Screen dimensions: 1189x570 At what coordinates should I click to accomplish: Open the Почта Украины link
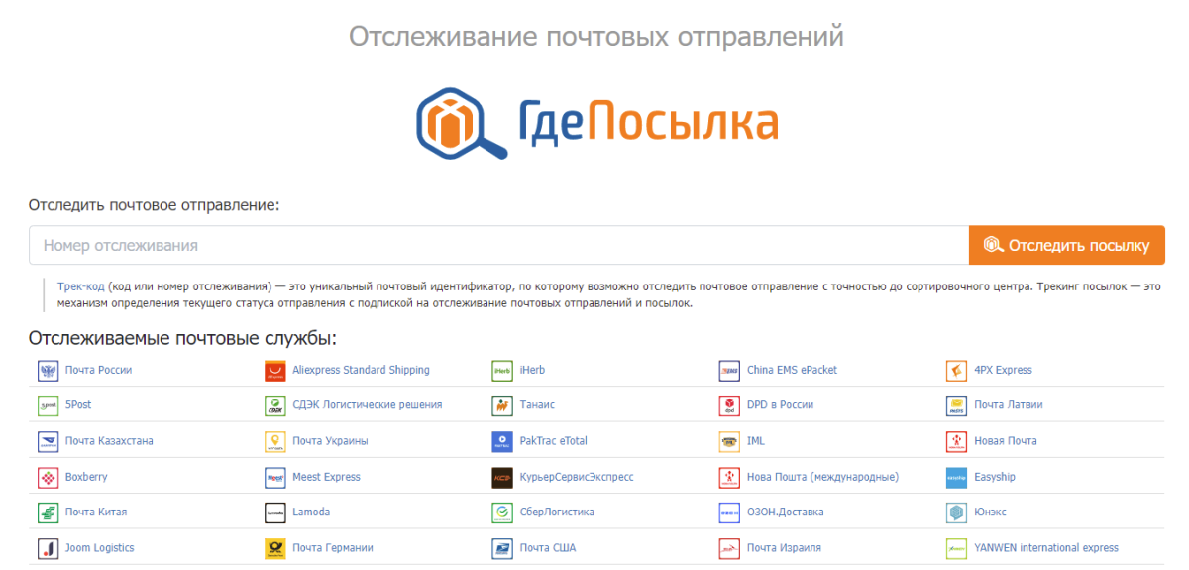point(330,440)
